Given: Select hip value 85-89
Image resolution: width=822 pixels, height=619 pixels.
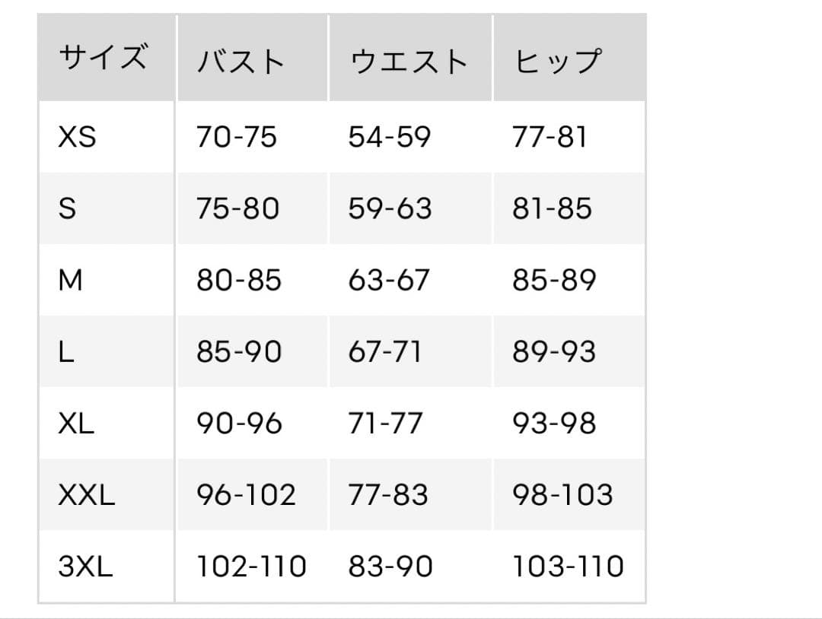Looking at the screenshot, I should pyautogui.click(x=554, y=280).
